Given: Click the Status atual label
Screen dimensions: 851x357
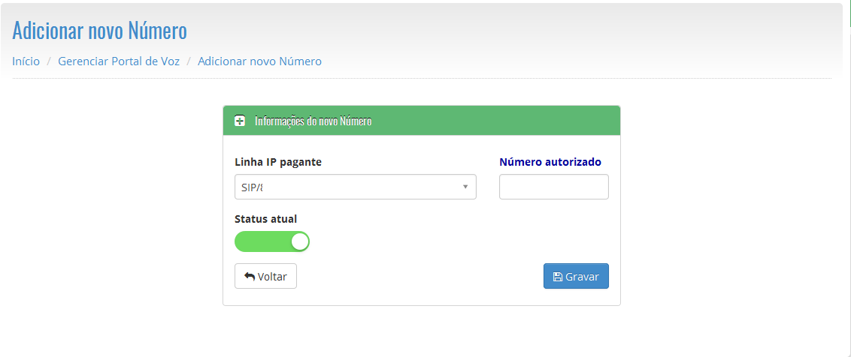Looking at the screenshot, I should 265,219.
